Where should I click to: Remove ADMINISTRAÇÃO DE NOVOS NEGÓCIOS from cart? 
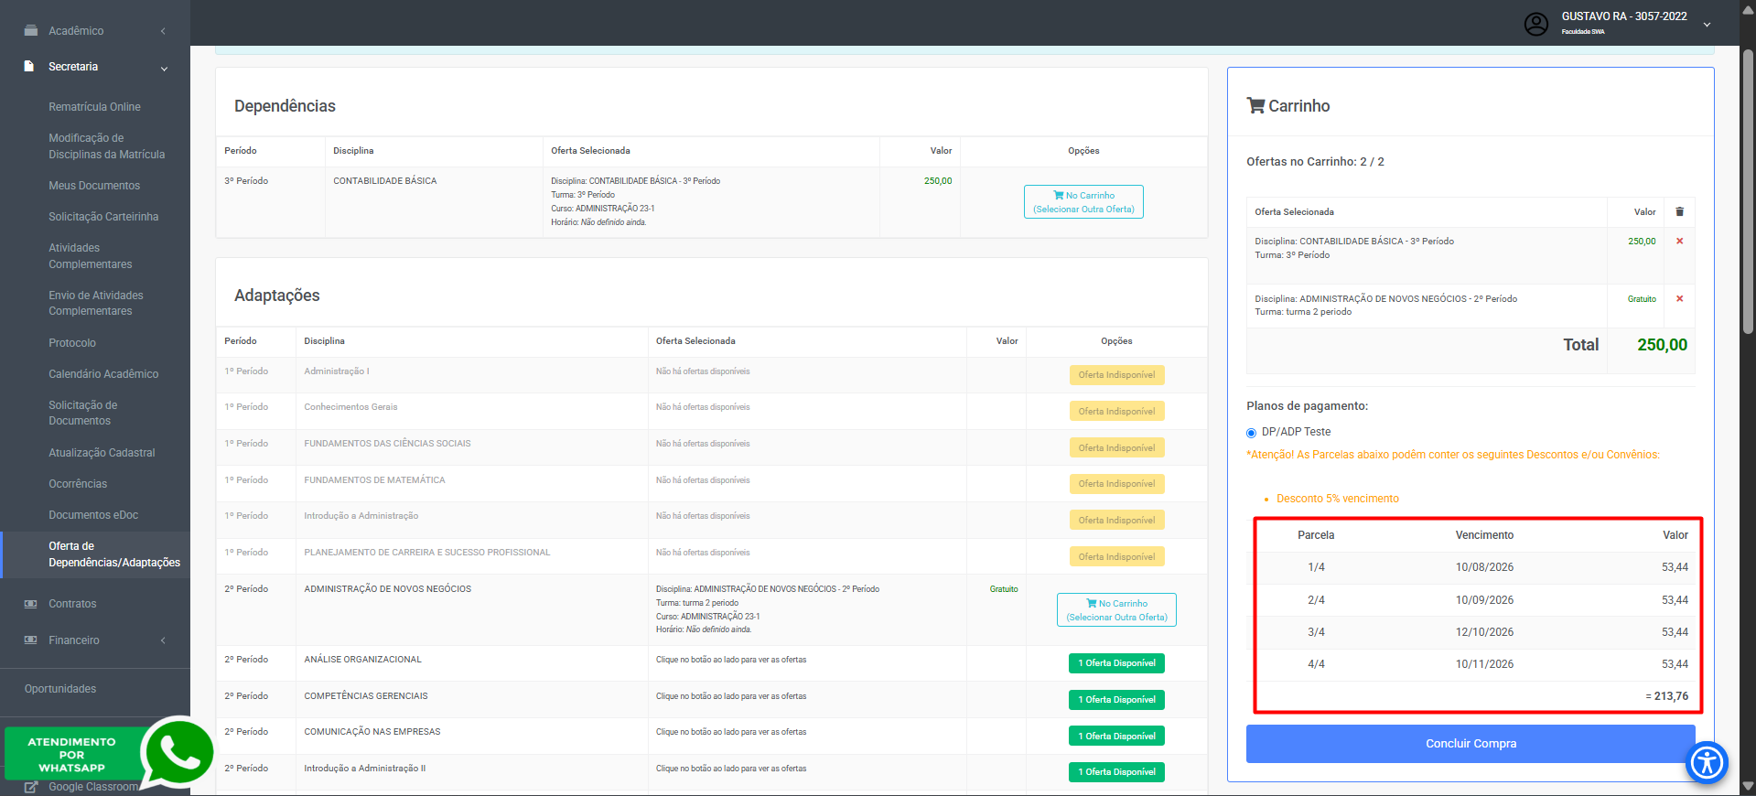click(x=1679, y=299)
